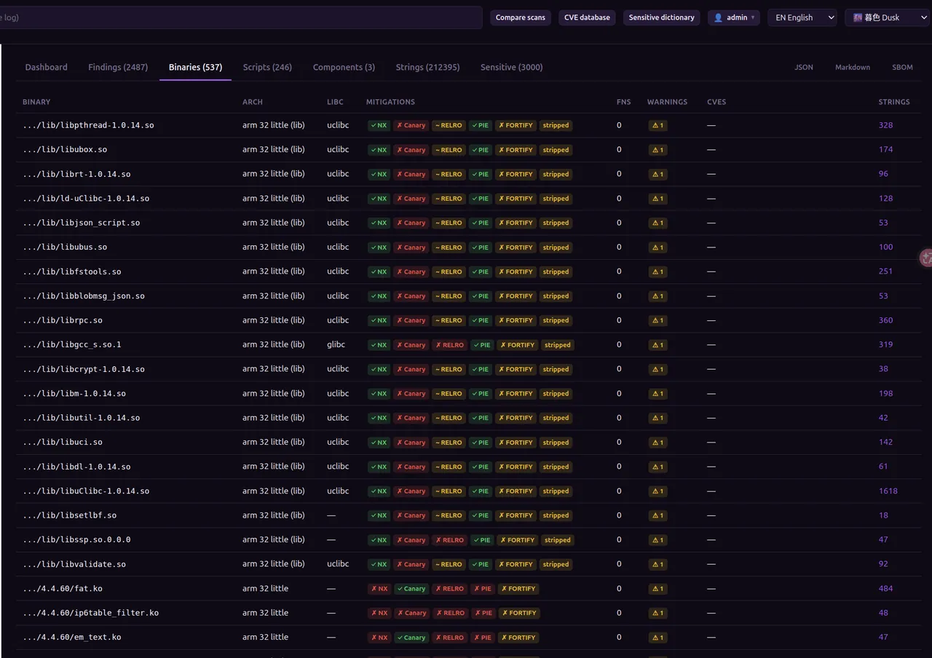This screenshot has height=658, width=932.
Task: Click warning badge for libpthread-1.0.14.so
Action: [657, 125]
